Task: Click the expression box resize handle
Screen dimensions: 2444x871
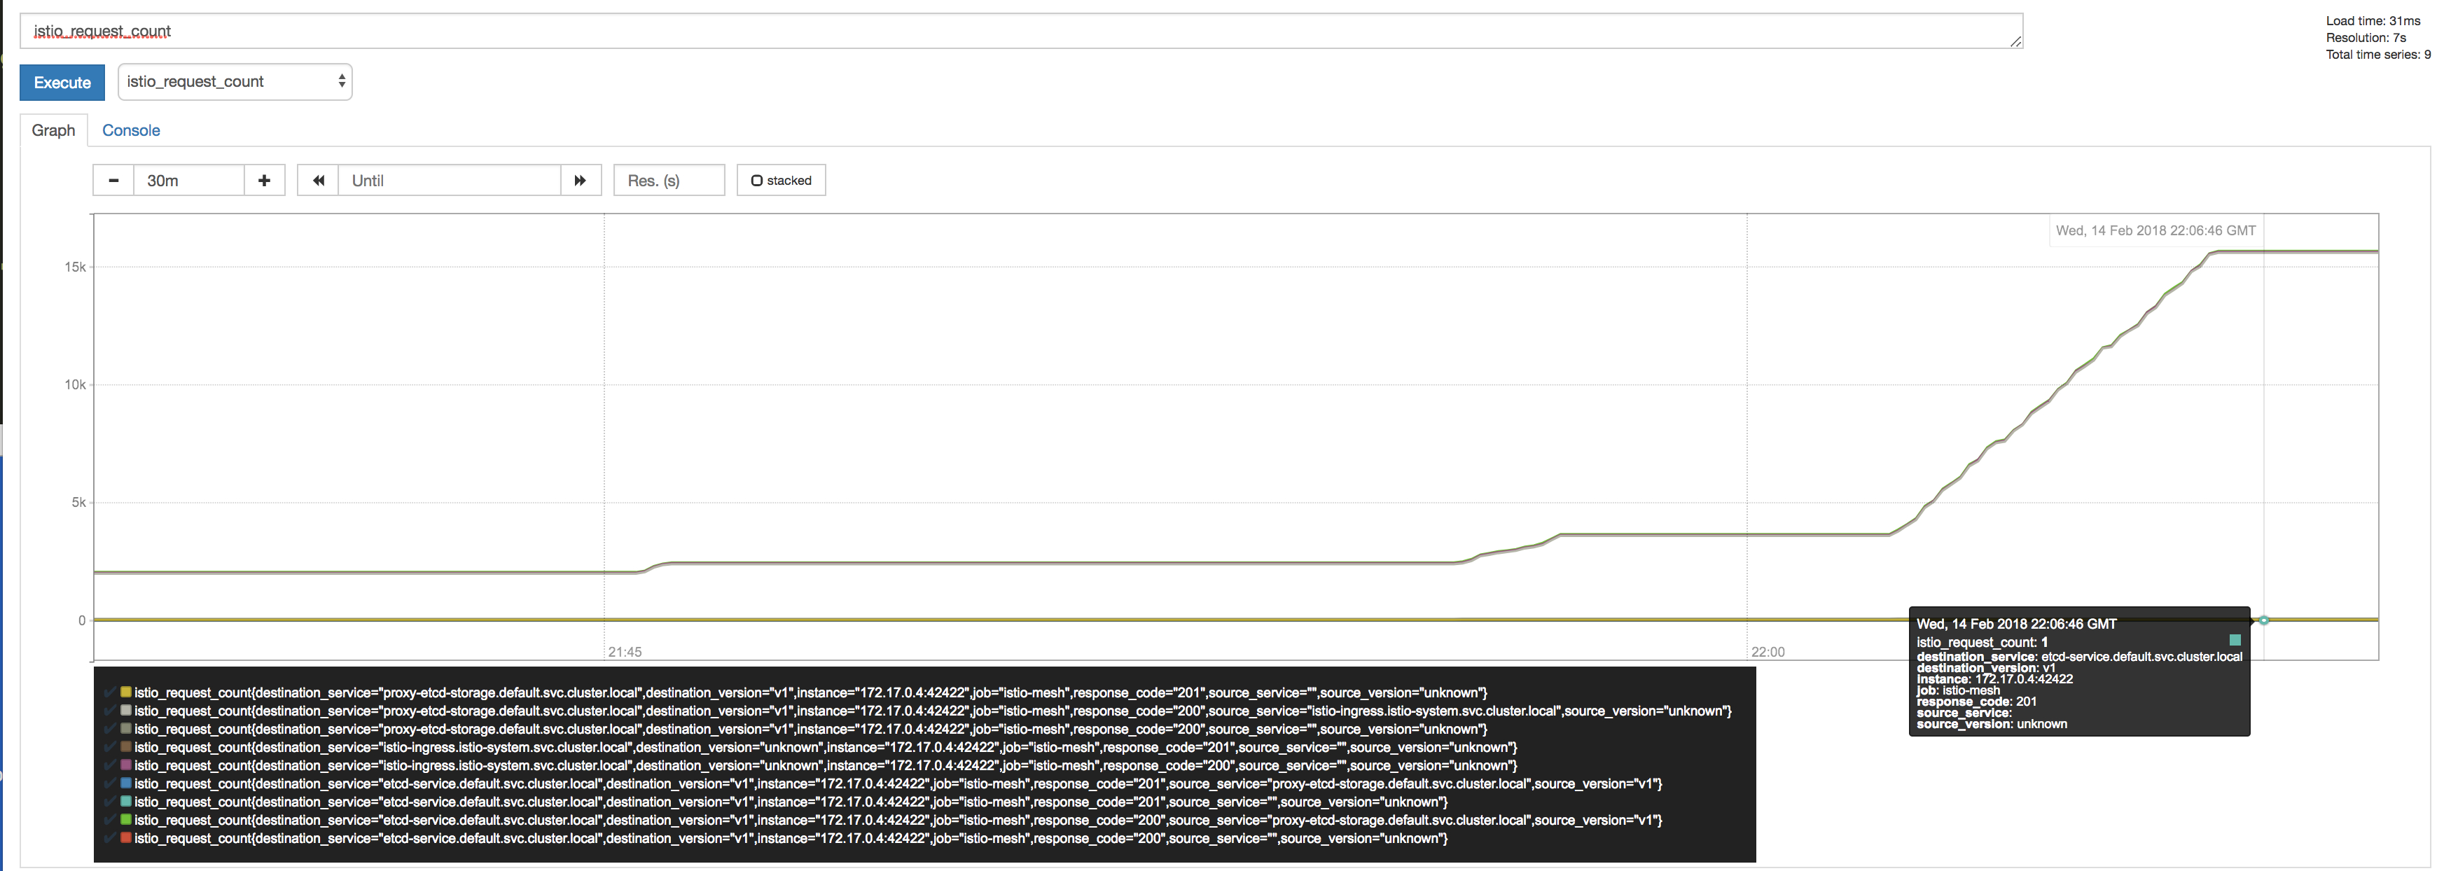Action: 2015,42
